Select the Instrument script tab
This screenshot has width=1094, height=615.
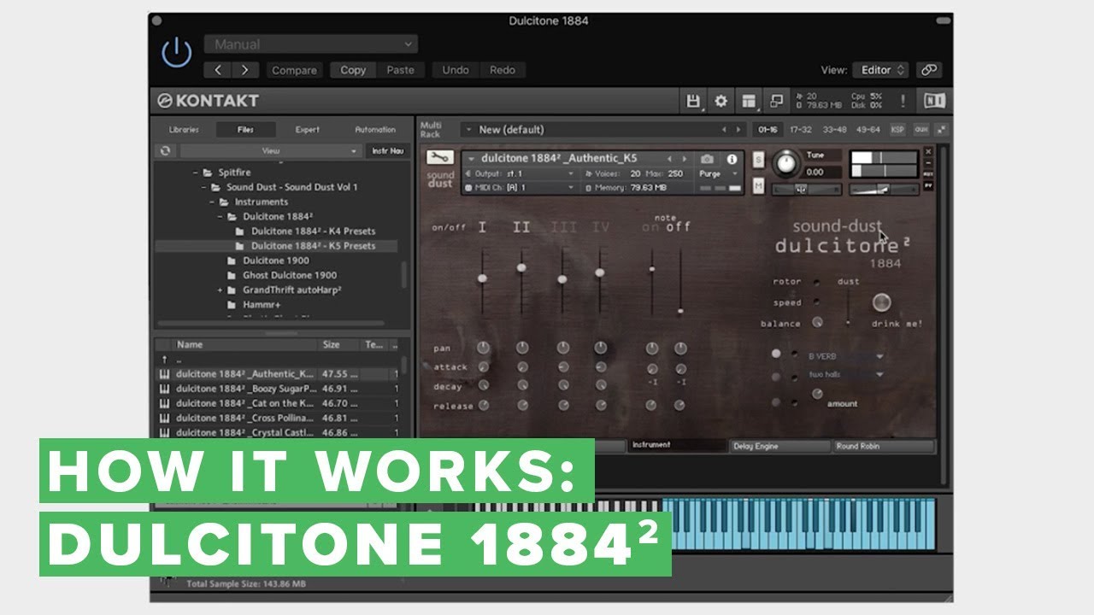[678, 445]
